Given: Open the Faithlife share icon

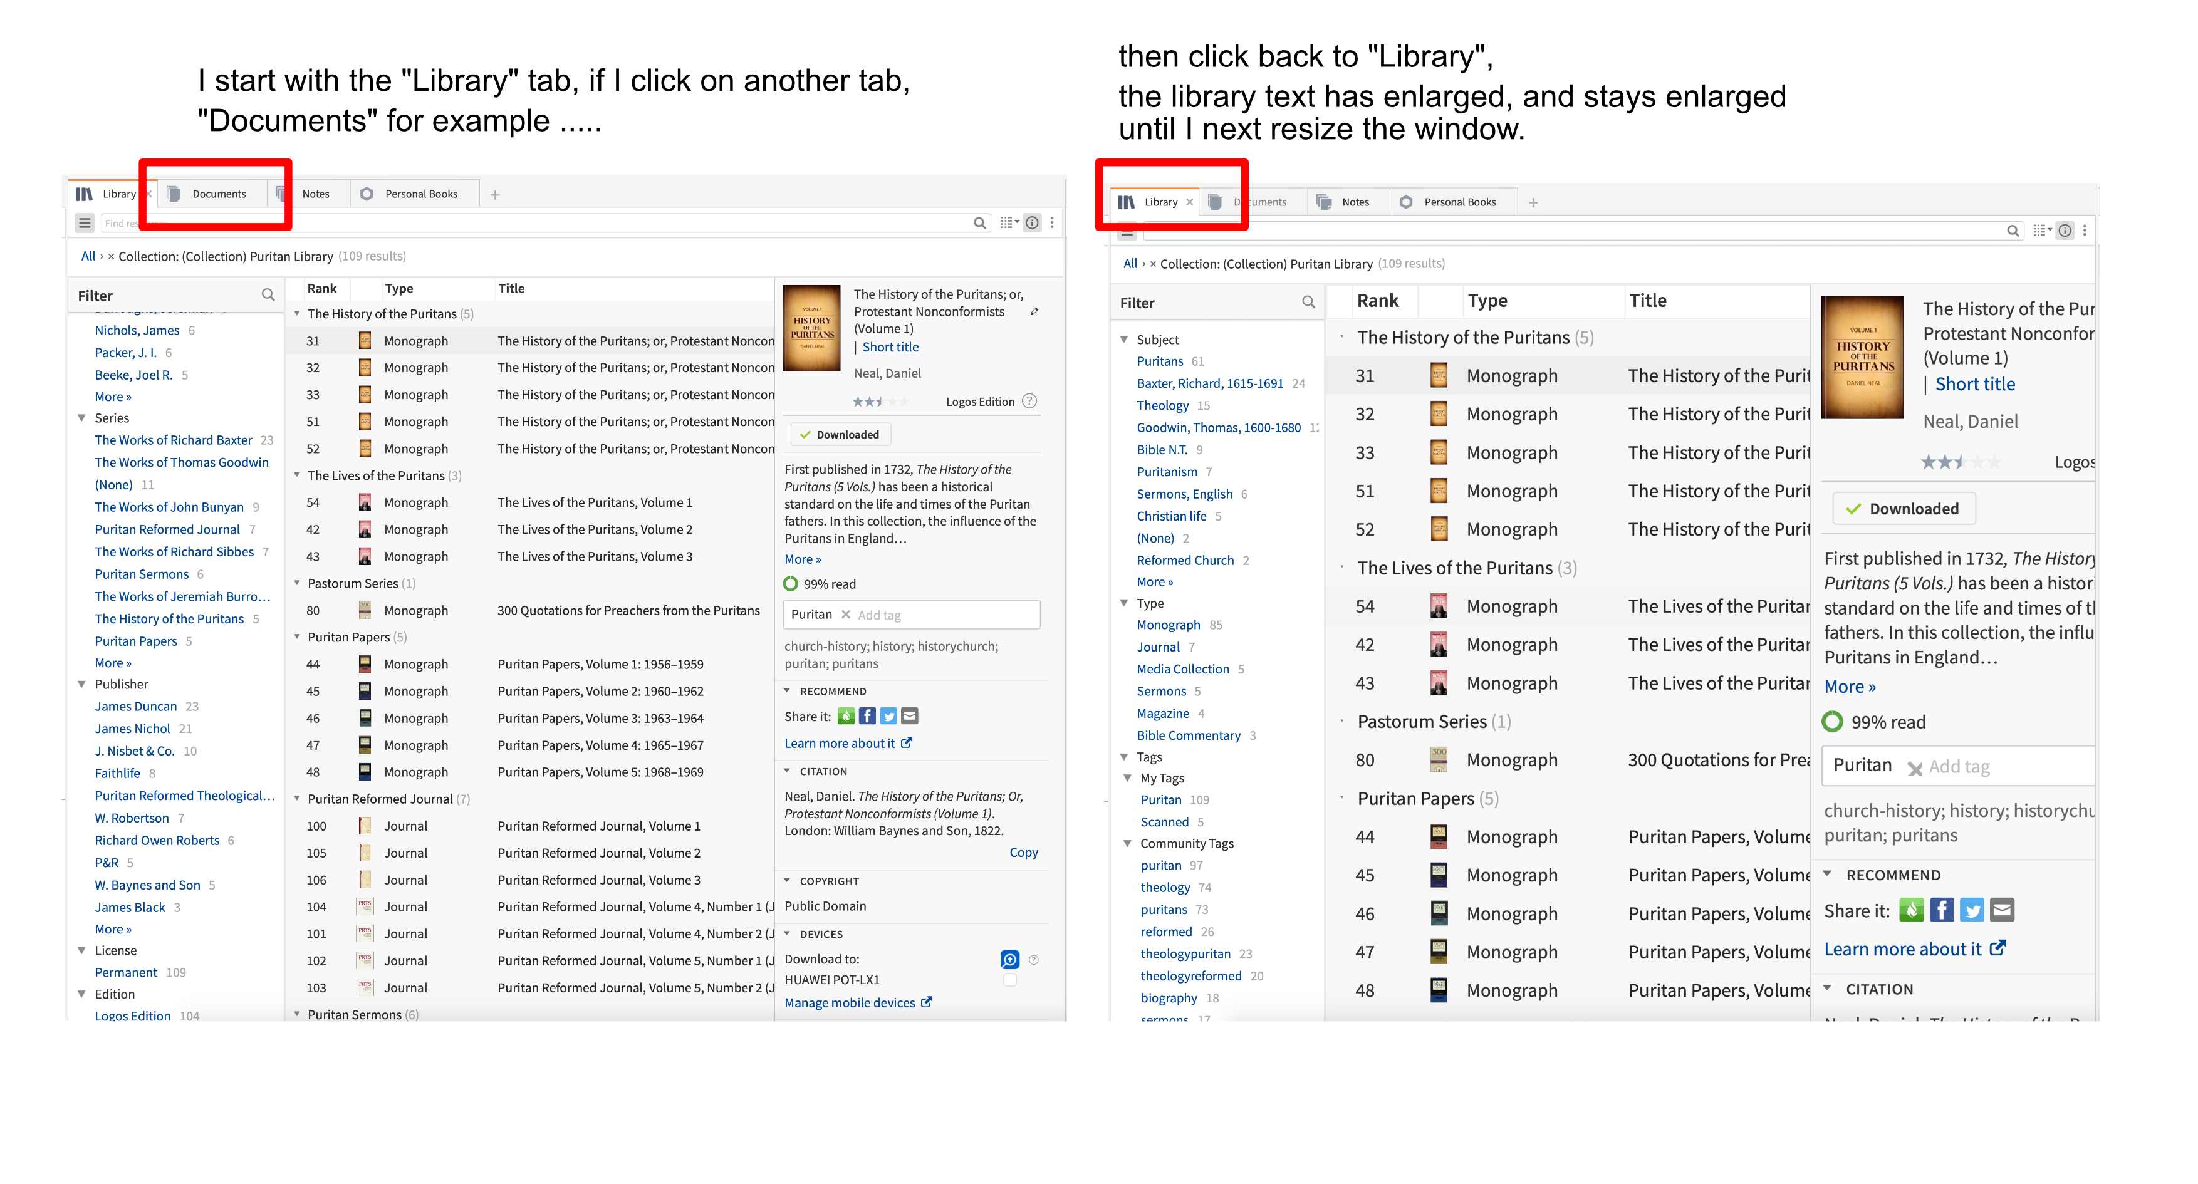Looking at the screenshot, I should point(846,715).
